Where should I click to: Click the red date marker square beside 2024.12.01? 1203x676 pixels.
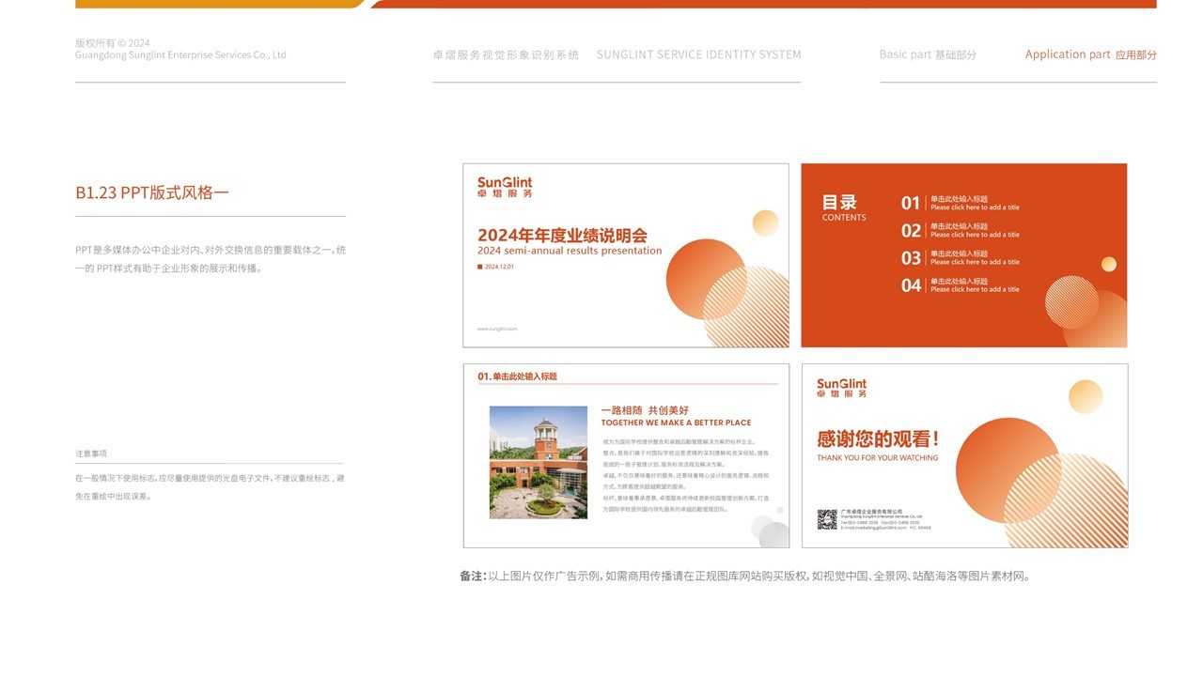tap(479, 268)
